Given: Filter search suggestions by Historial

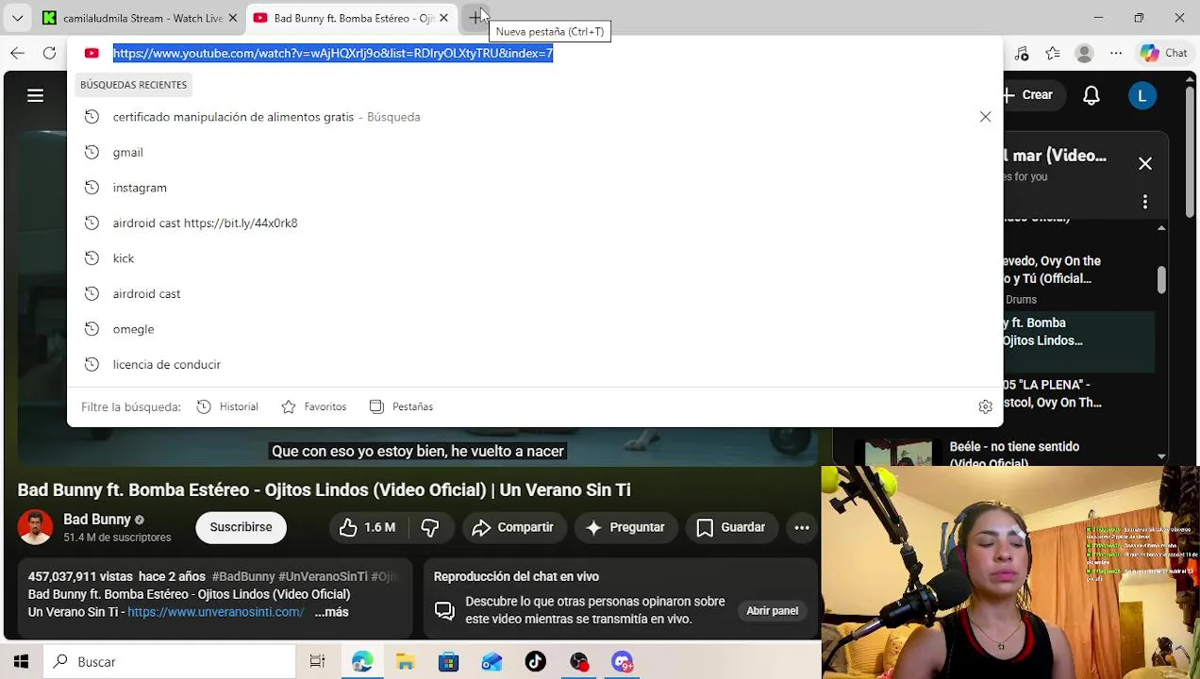Looking at the screenshot, I should click(227, 406).
